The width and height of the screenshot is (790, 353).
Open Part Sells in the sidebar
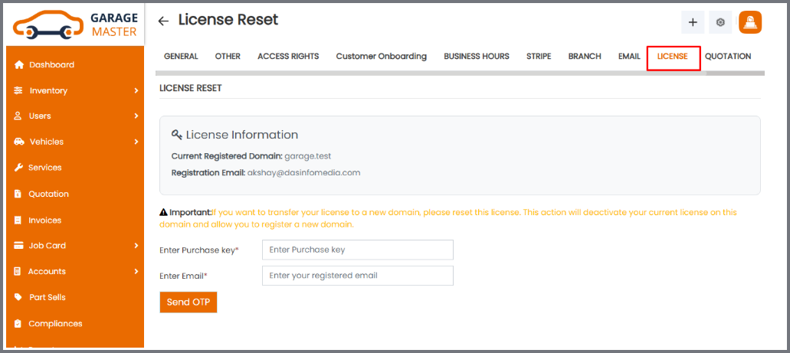(47, 297)
